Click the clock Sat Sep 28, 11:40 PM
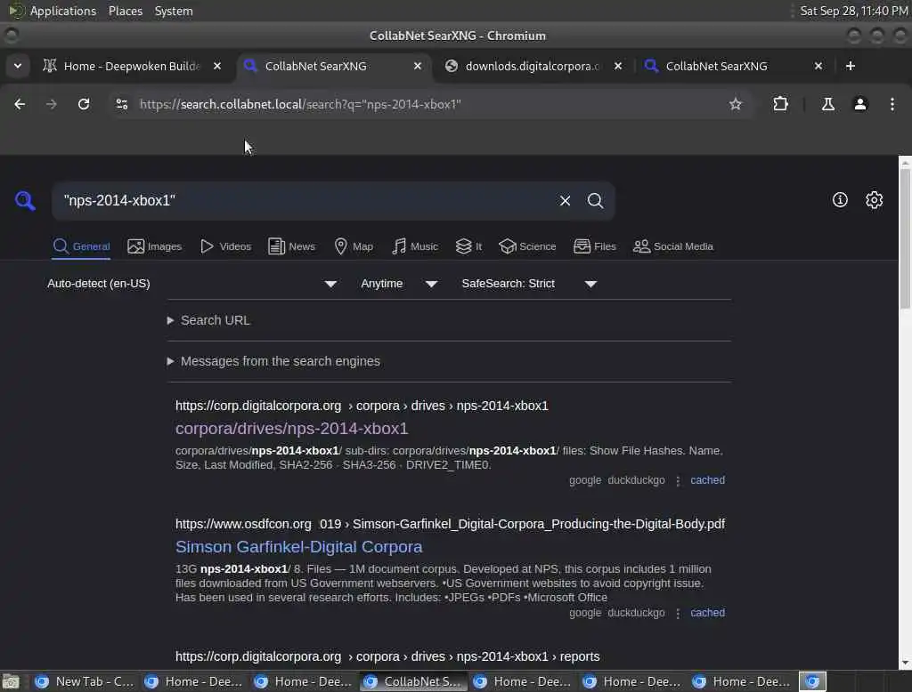 (853, 11)
